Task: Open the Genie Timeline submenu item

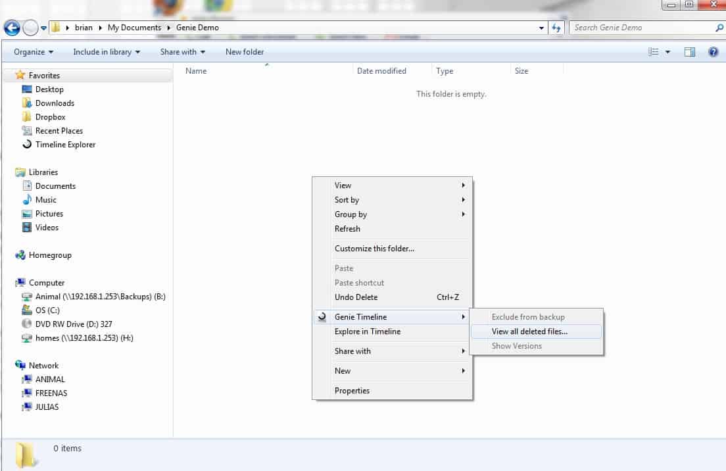Action: point(392,317)
